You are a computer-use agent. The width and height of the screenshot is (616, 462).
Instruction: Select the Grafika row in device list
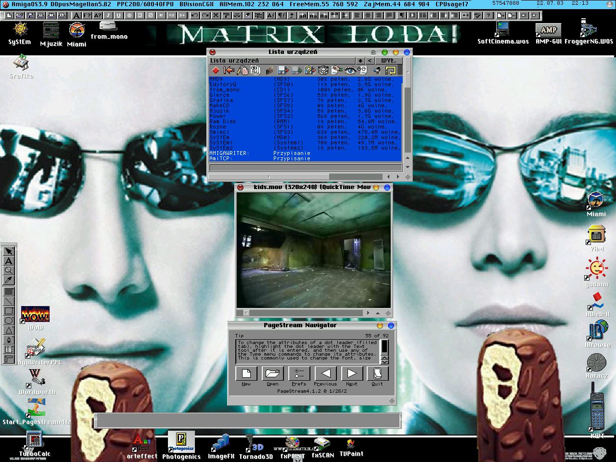pos(305,100)
